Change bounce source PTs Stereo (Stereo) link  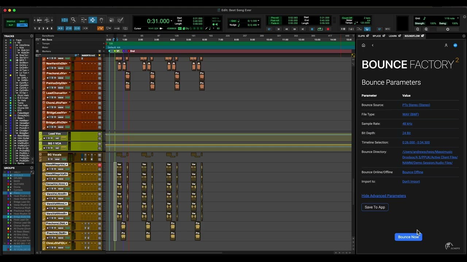(416, 105)
